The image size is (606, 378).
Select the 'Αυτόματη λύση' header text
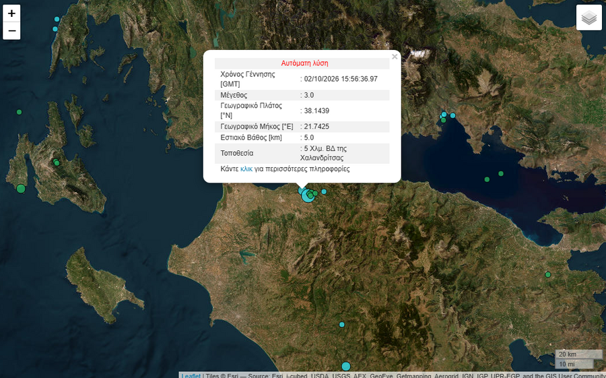pos(304,63)
